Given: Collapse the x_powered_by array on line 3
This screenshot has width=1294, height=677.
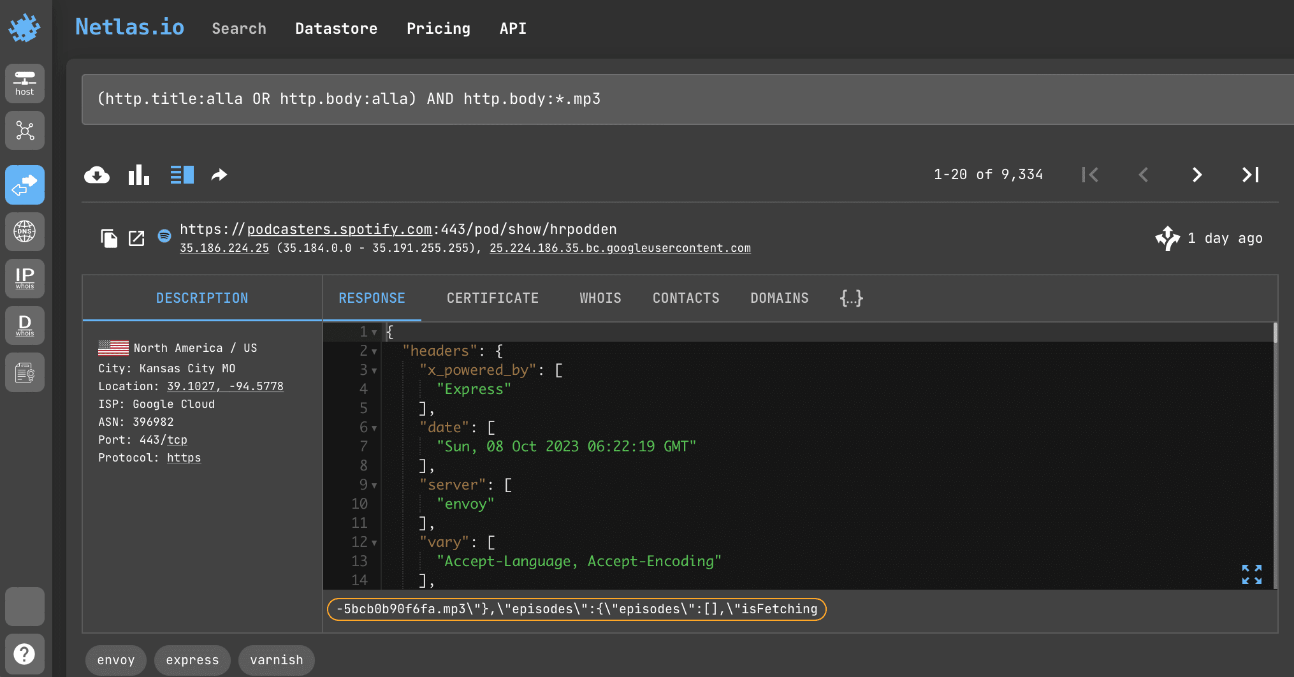Looking at the screenshot, I should tap(374, 370).
